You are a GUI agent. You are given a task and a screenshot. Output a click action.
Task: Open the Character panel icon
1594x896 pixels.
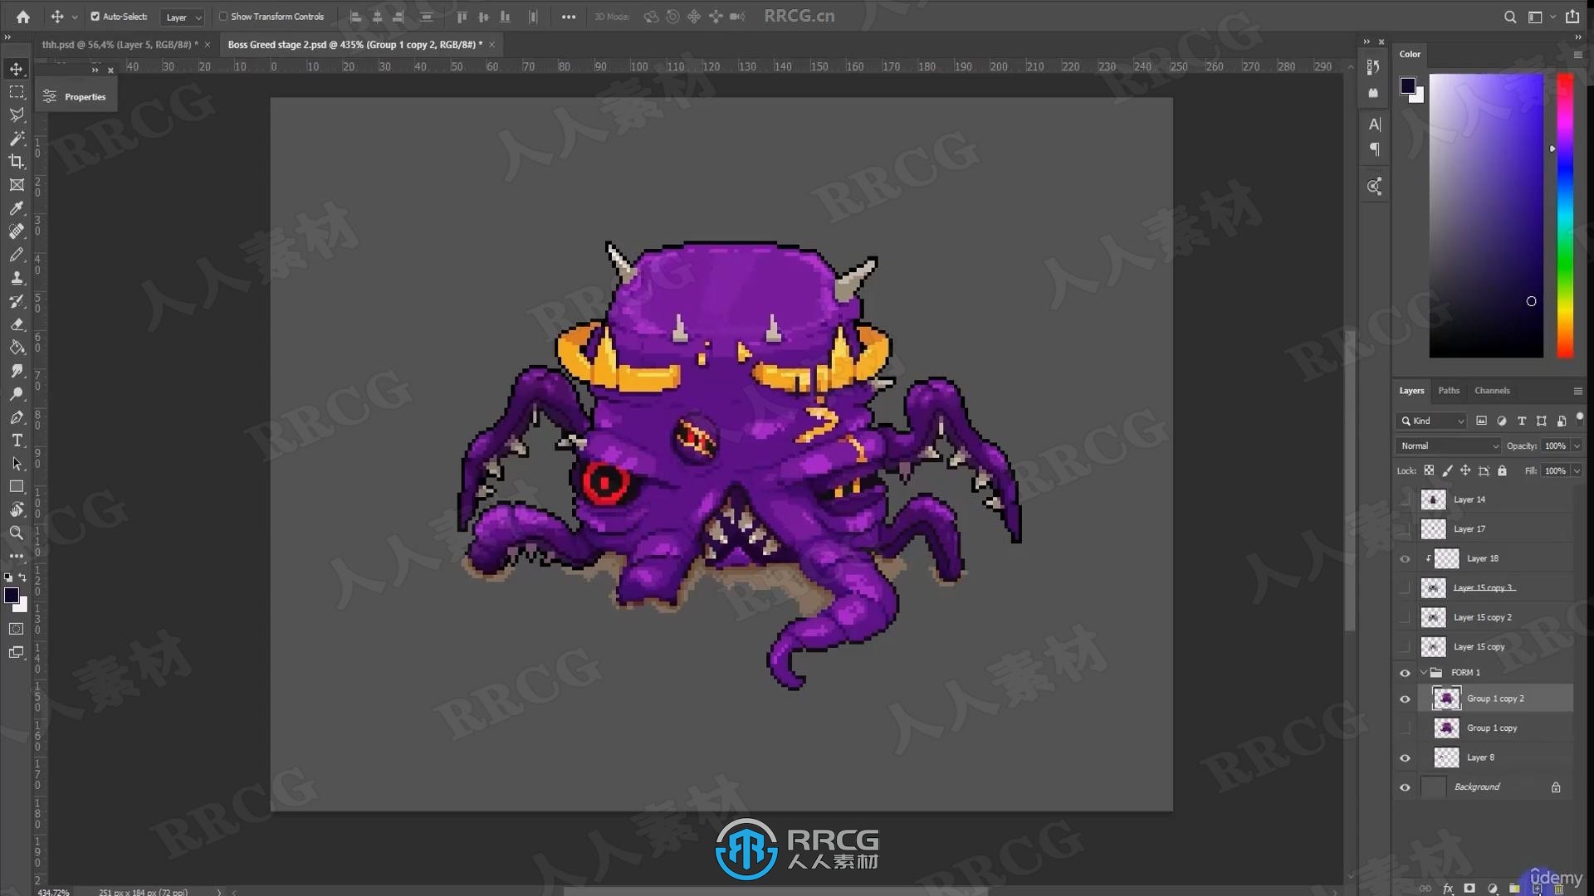(x=1375, y=124)
